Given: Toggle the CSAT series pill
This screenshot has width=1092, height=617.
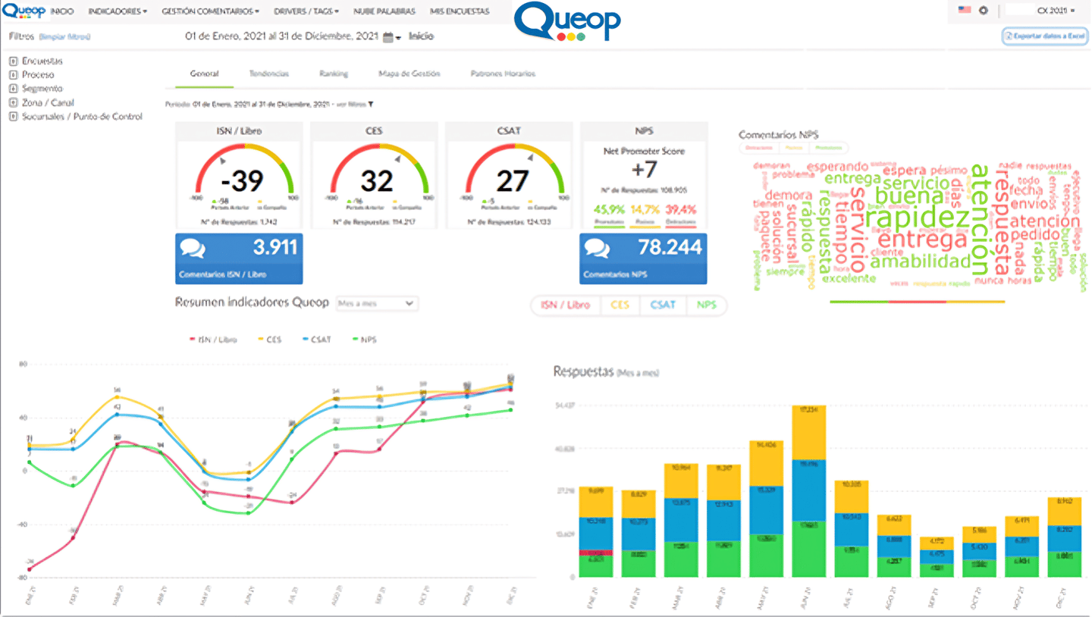Looking at the screenshot, I should tap(663, 305).
